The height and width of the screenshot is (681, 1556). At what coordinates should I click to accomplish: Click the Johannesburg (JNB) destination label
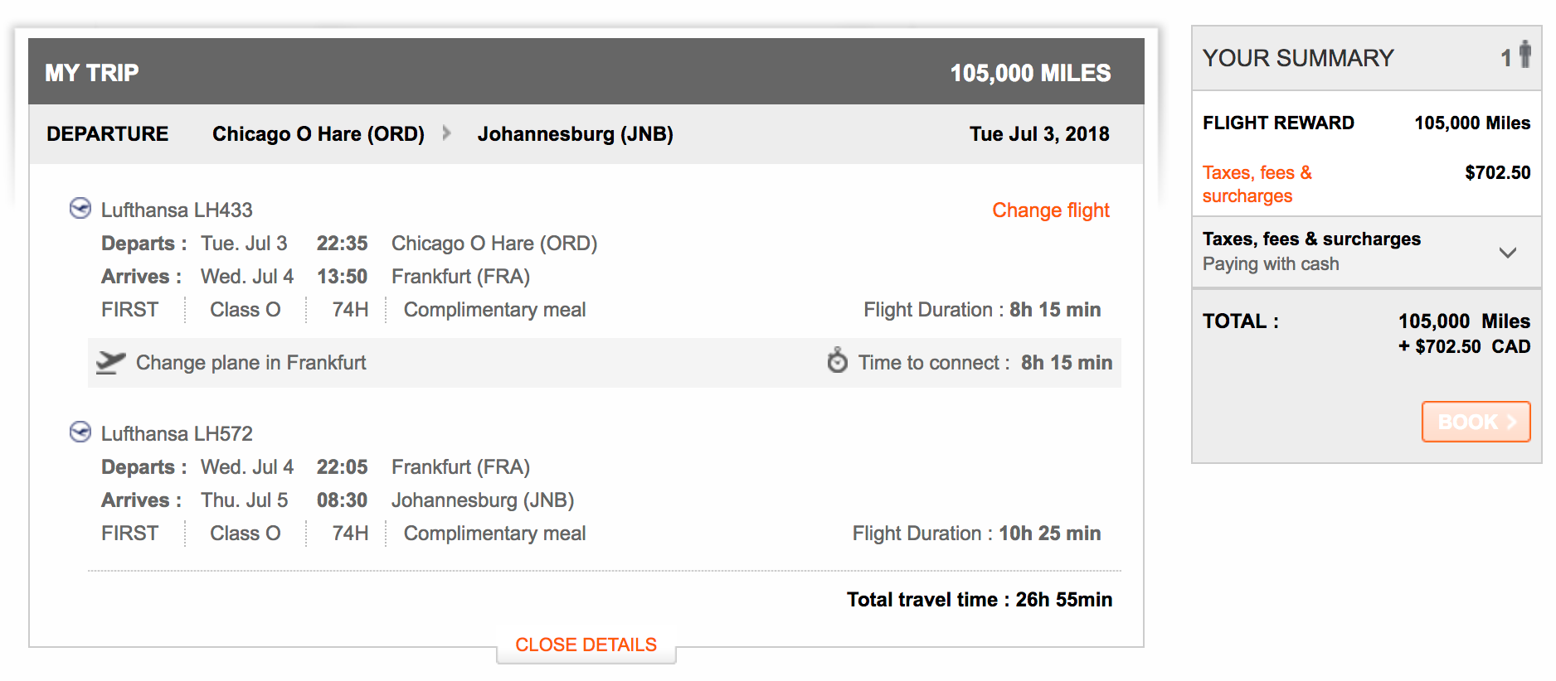click(x=575, y=134)
